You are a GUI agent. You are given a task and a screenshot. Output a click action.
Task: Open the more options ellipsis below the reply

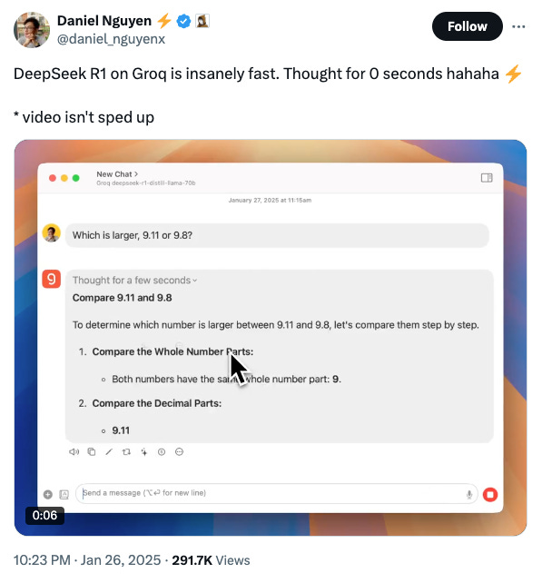[179, 451]
